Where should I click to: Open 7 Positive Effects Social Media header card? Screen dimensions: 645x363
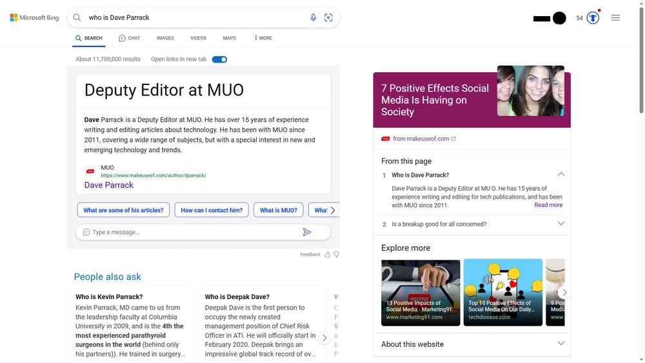472,100
